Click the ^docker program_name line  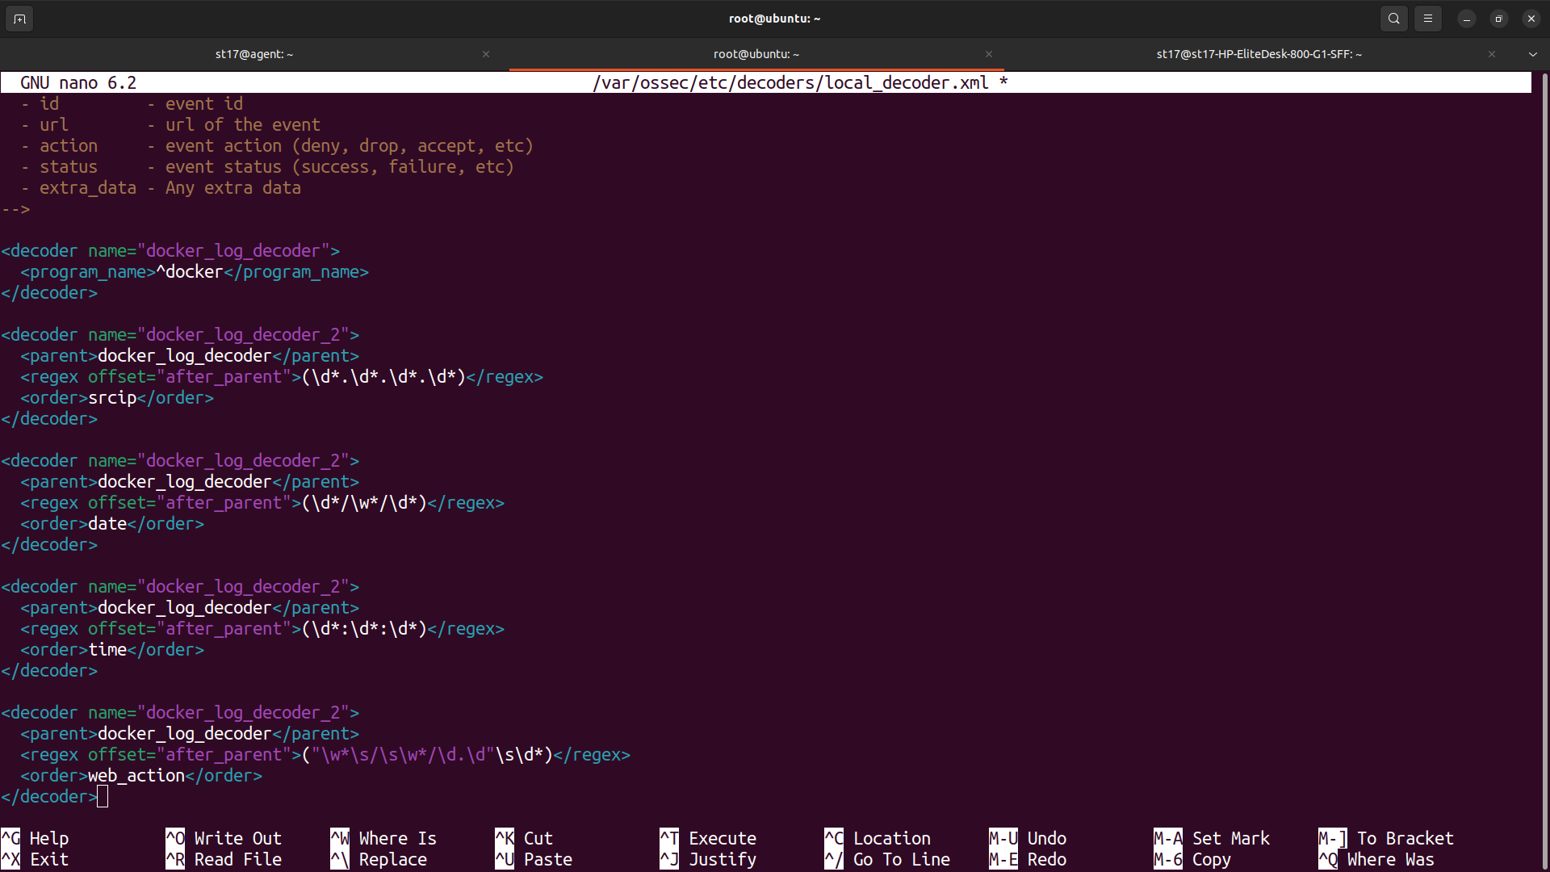coord(195,271)
